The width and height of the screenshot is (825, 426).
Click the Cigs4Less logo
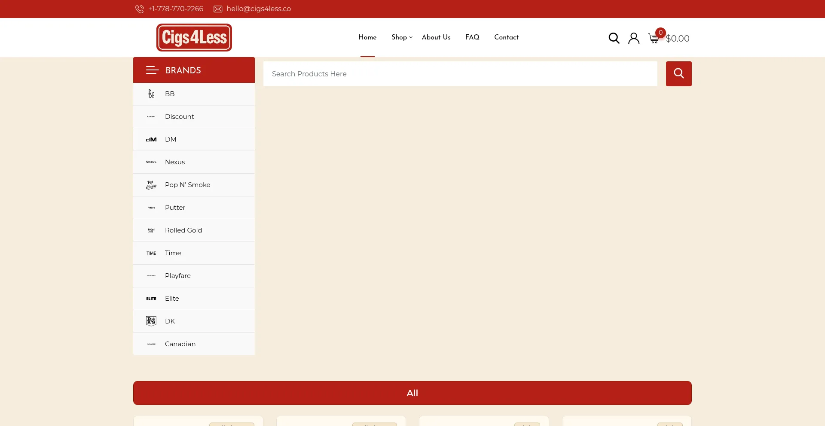[x=194, y=37]
